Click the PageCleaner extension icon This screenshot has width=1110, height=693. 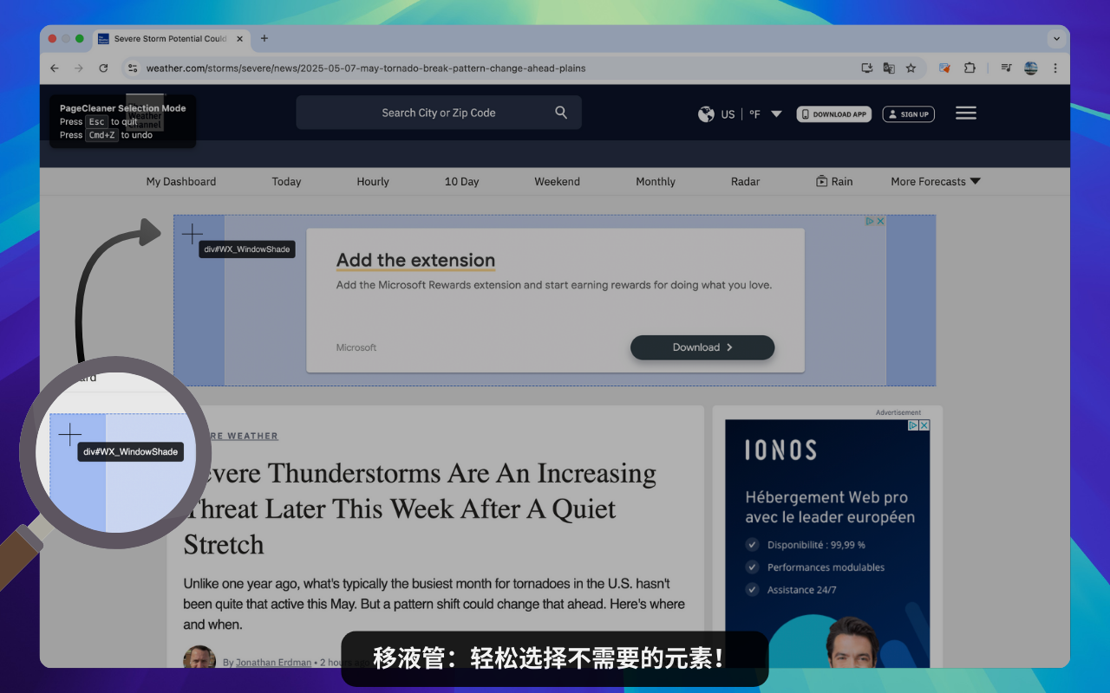pos(944,68)
